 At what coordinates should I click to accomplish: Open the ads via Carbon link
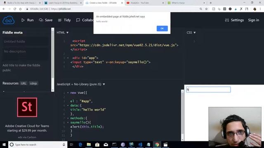point(27,137)
